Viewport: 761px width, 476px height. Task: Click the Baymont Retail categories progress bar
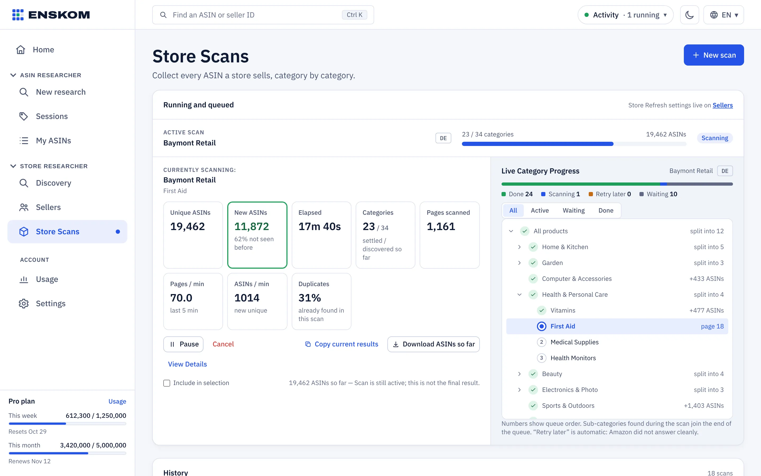(574, 144)
